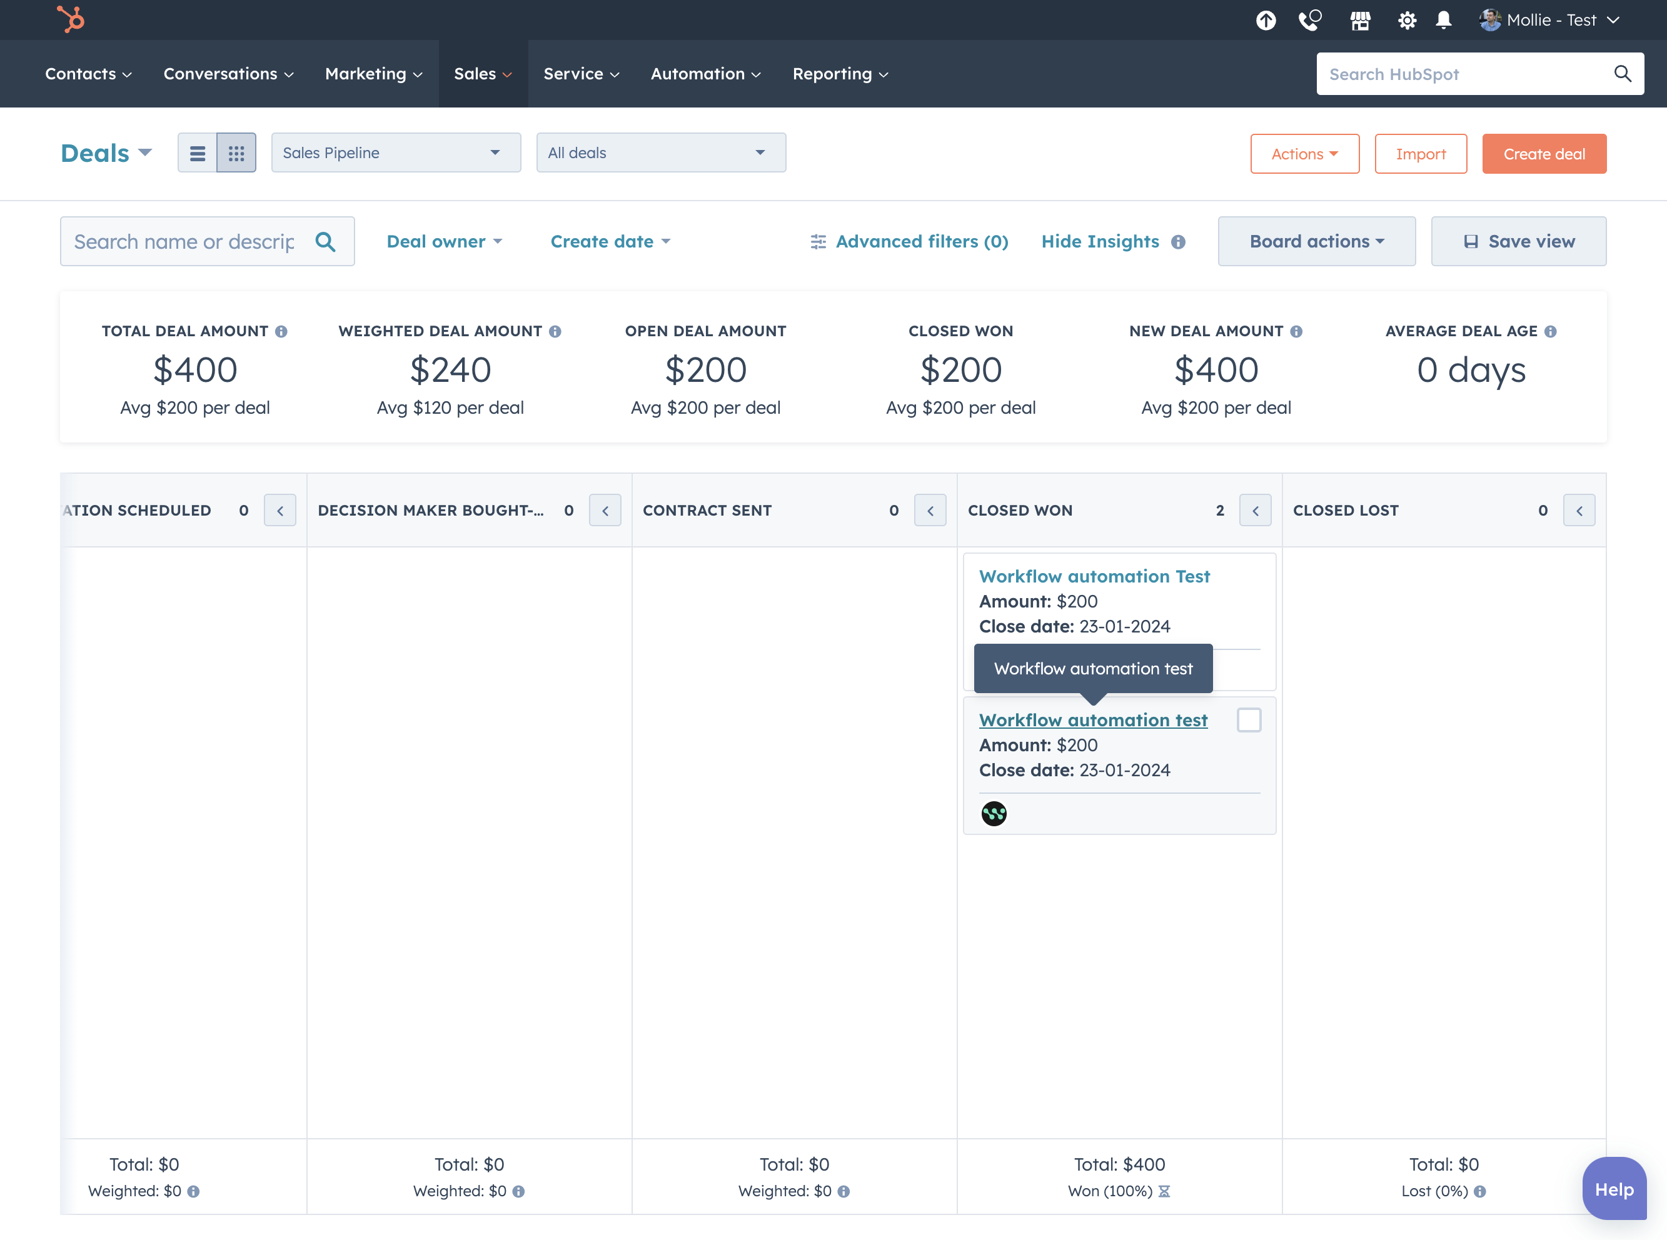Collapse the Closed Lost column
Screen dimensions: 1667x1240
coord(1579,511)
